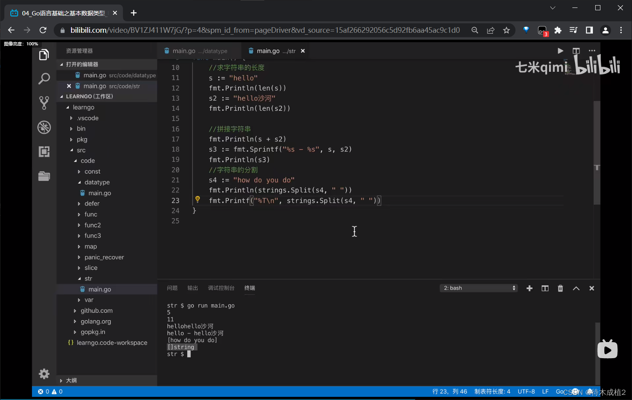Split the editor with the split icon
Viewport: 632px width, 400px height.
click(576, 51)
